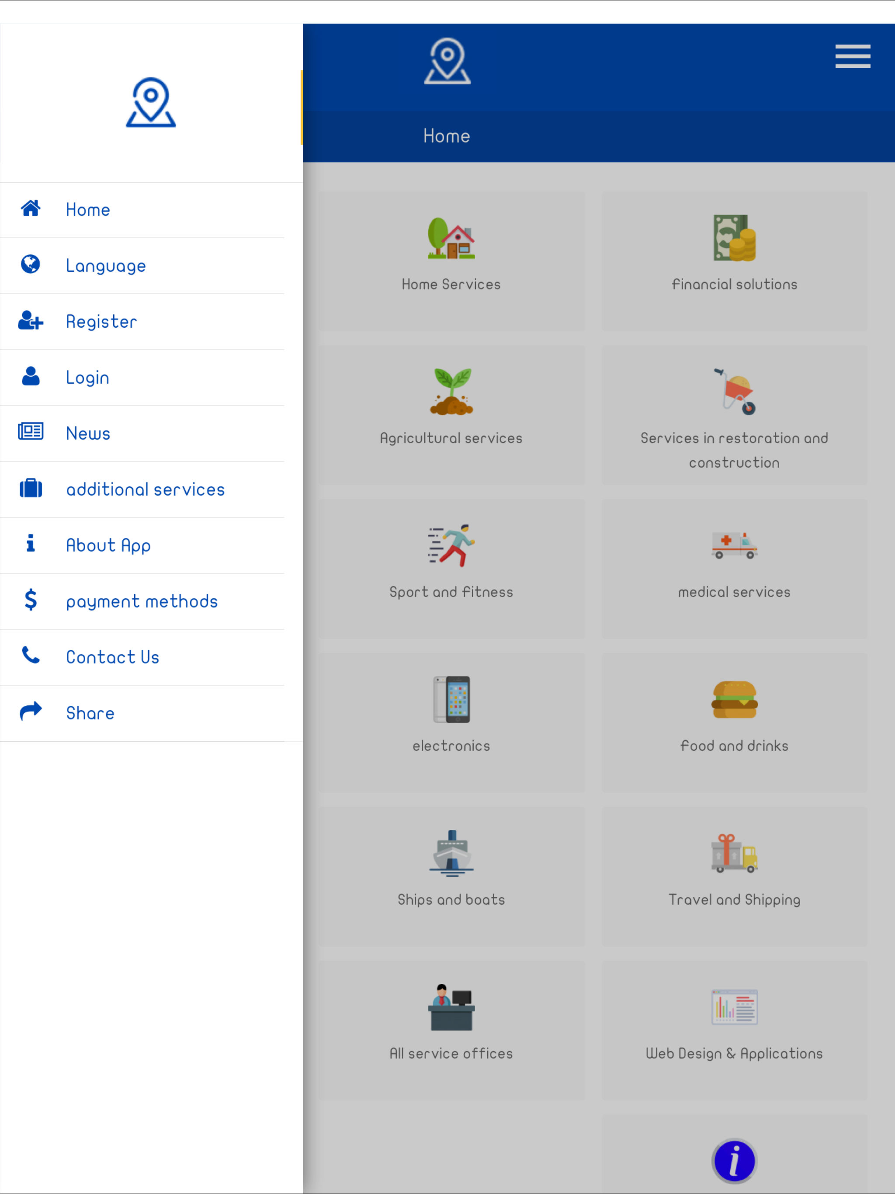Tap Contact Us menu entry
This screenshot has height=1194, width=895.
112,657
